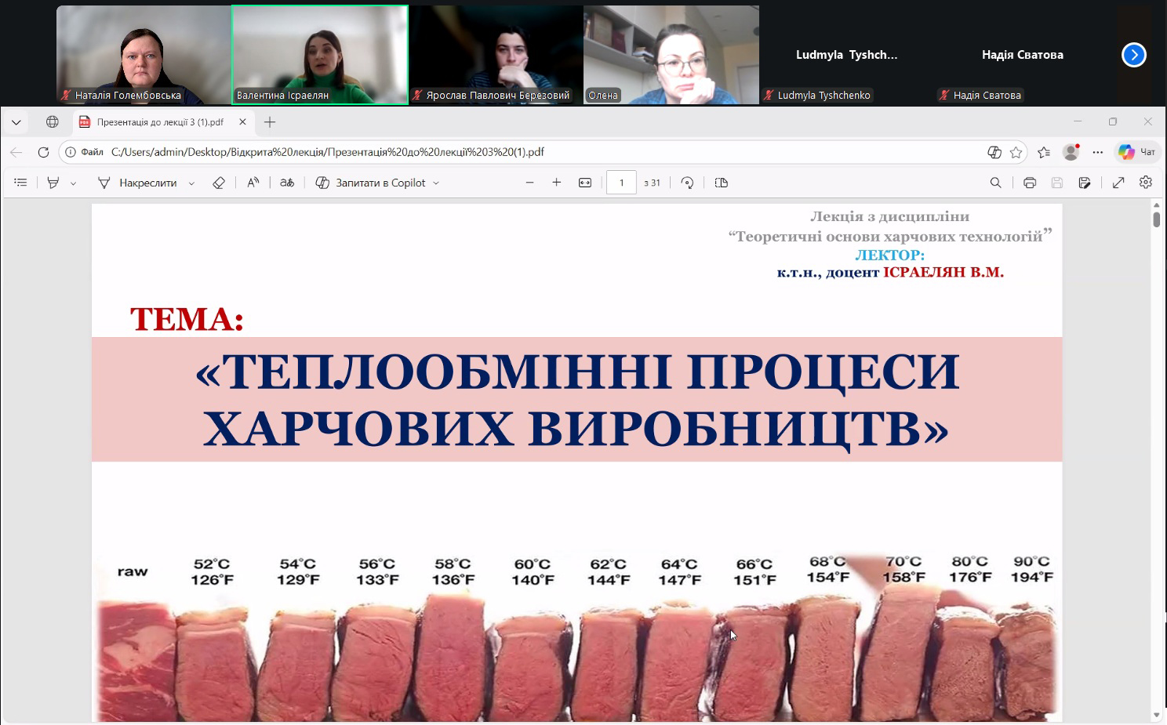Open a new browser tab

coord(270,122)
